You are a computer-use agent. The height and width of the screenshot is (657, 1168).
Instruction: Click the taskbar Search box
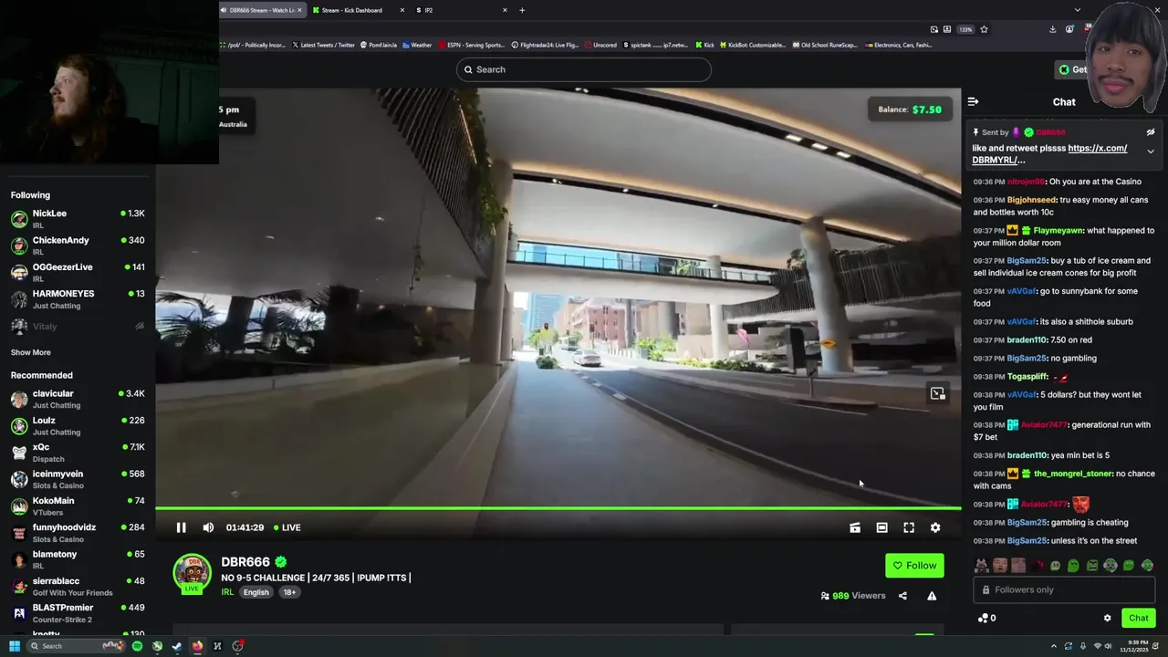[x=76, y=646]
